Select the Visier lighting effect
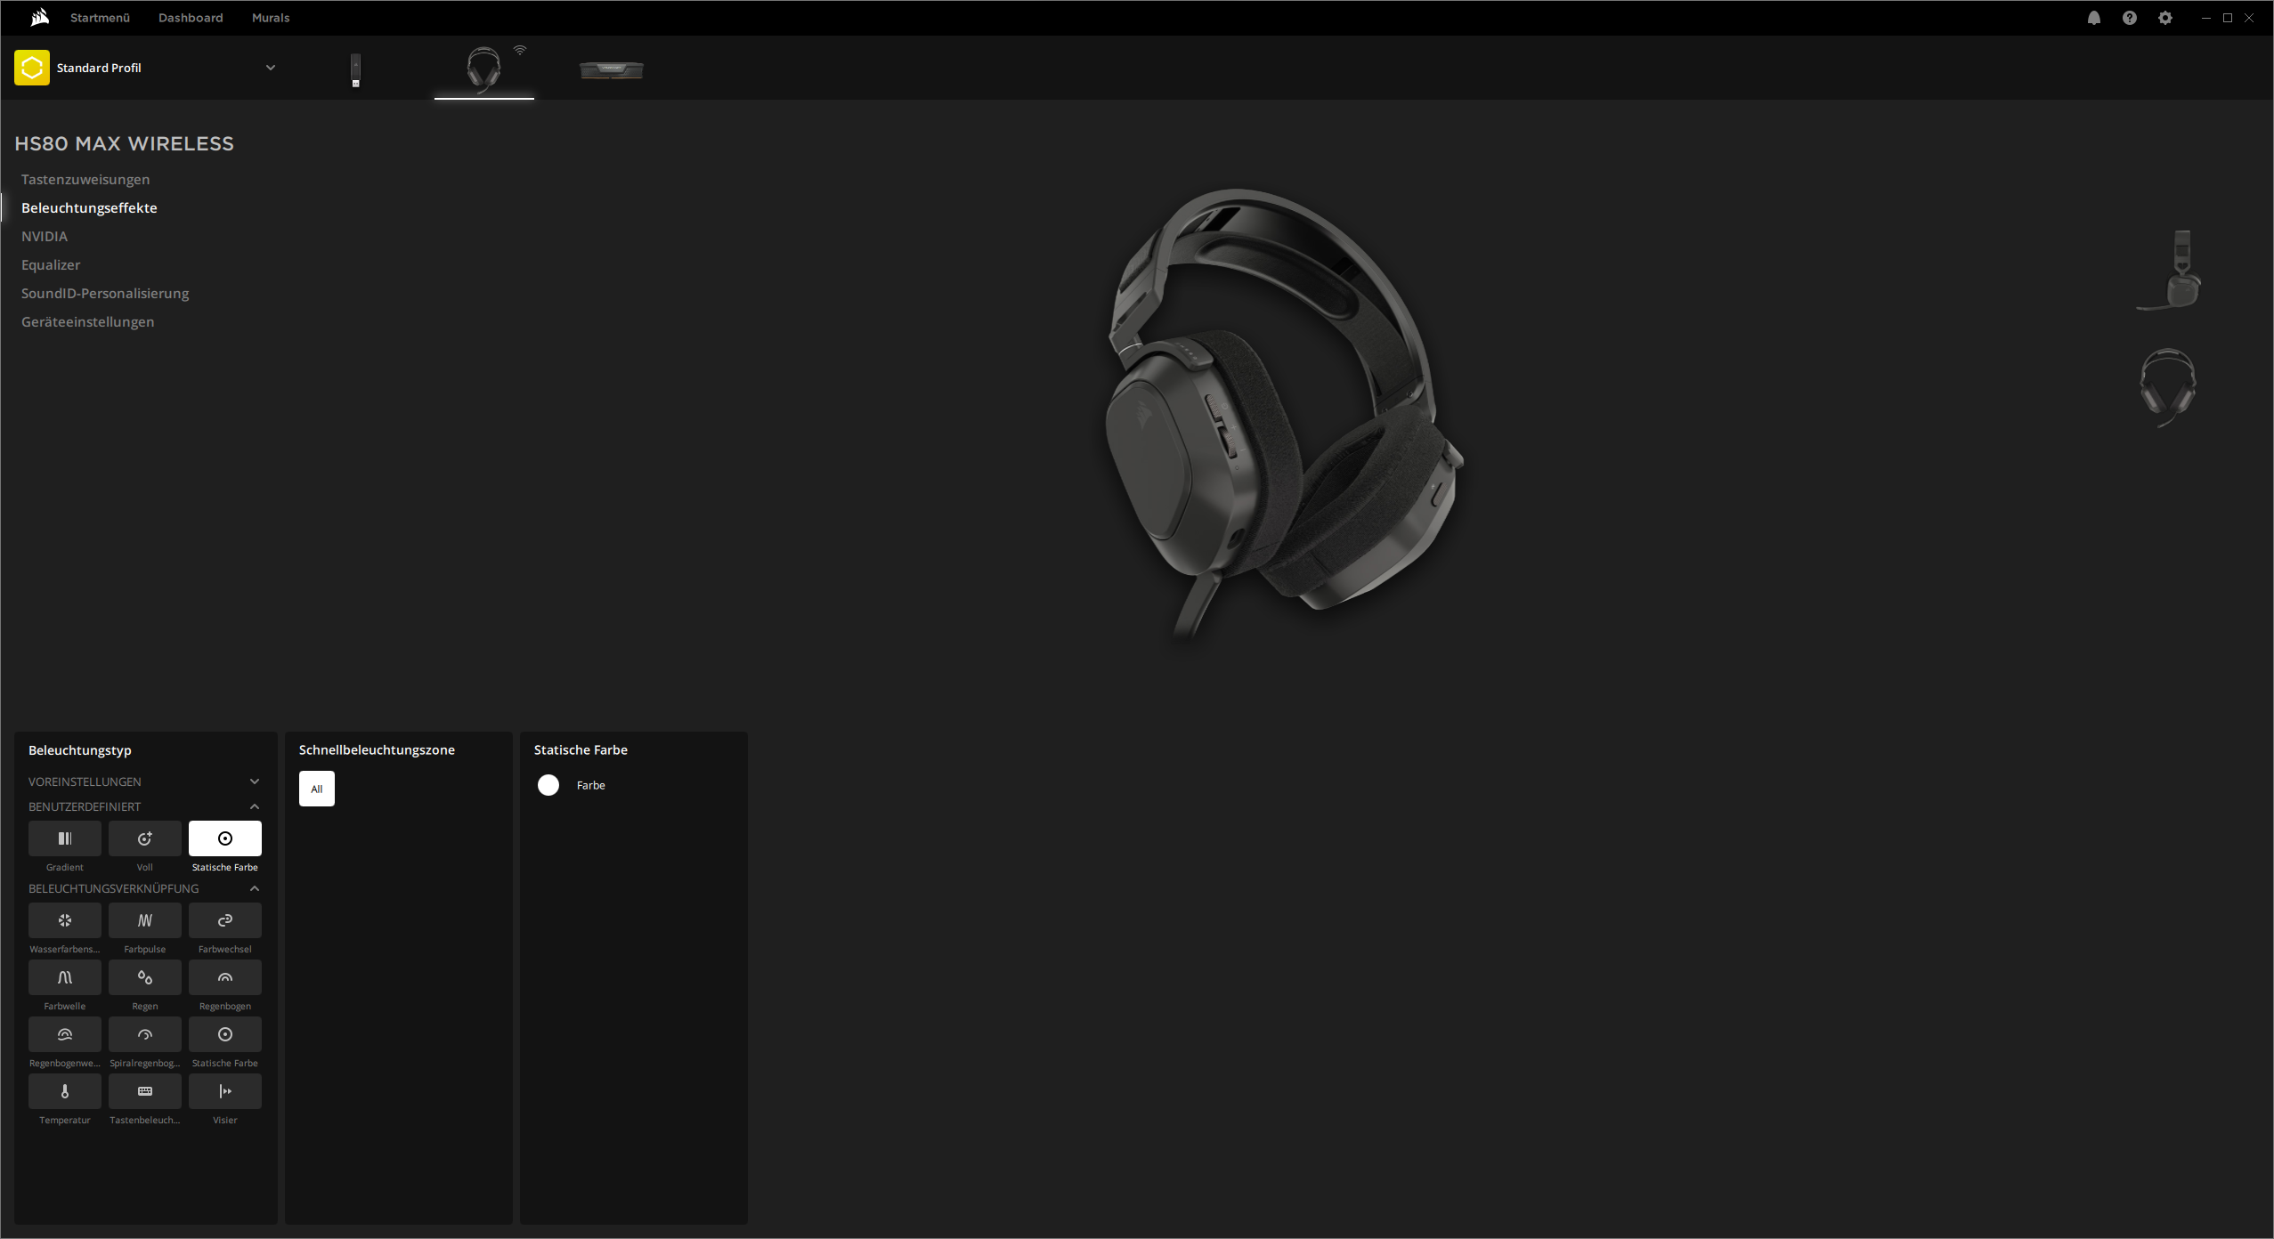 pos(225,1091)
